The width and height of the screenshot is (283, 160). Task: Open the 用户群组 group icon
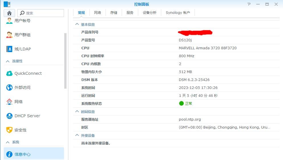click(x=9, y=35)
